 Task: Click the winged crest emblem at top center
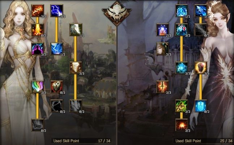(117, 13)
